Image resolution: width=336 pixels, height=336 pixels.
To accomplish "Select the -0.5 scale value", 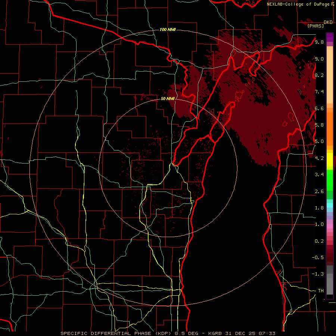I will 318,257.
